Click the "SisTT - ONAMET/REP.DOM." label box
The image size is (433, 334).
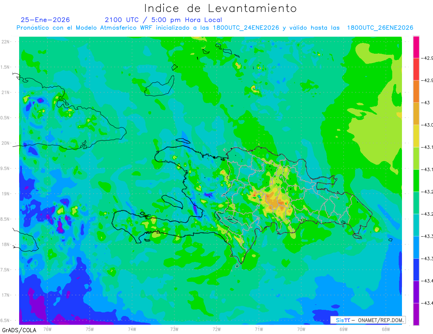(368, 320)
